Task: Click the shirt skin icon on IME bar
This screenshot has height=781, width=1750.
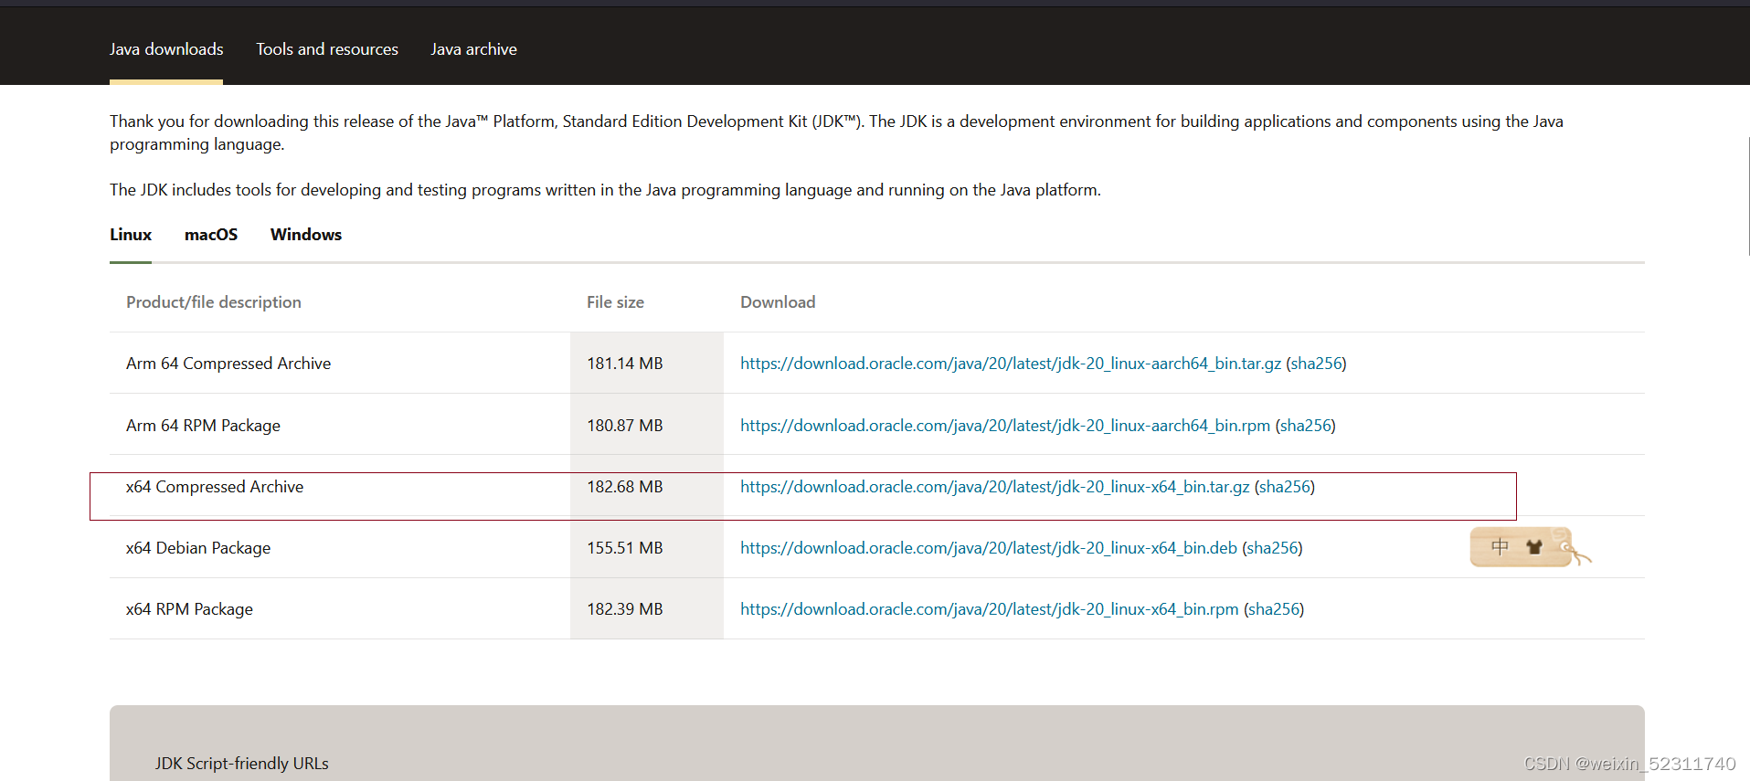Action: coord(1534,547)
